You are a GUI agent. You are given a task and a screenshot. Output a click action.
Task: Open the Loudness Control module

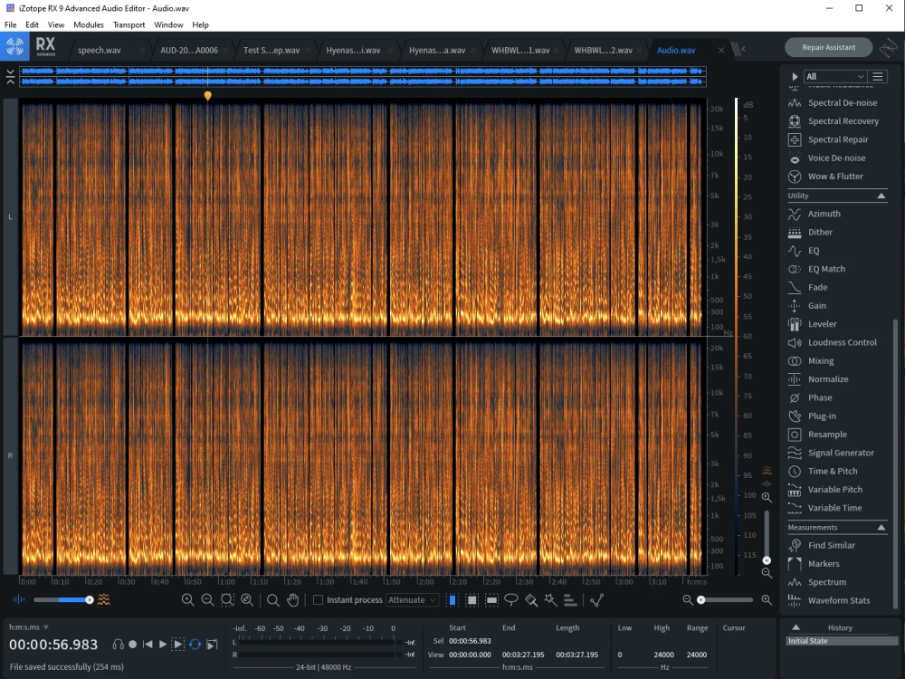[833, 342]
